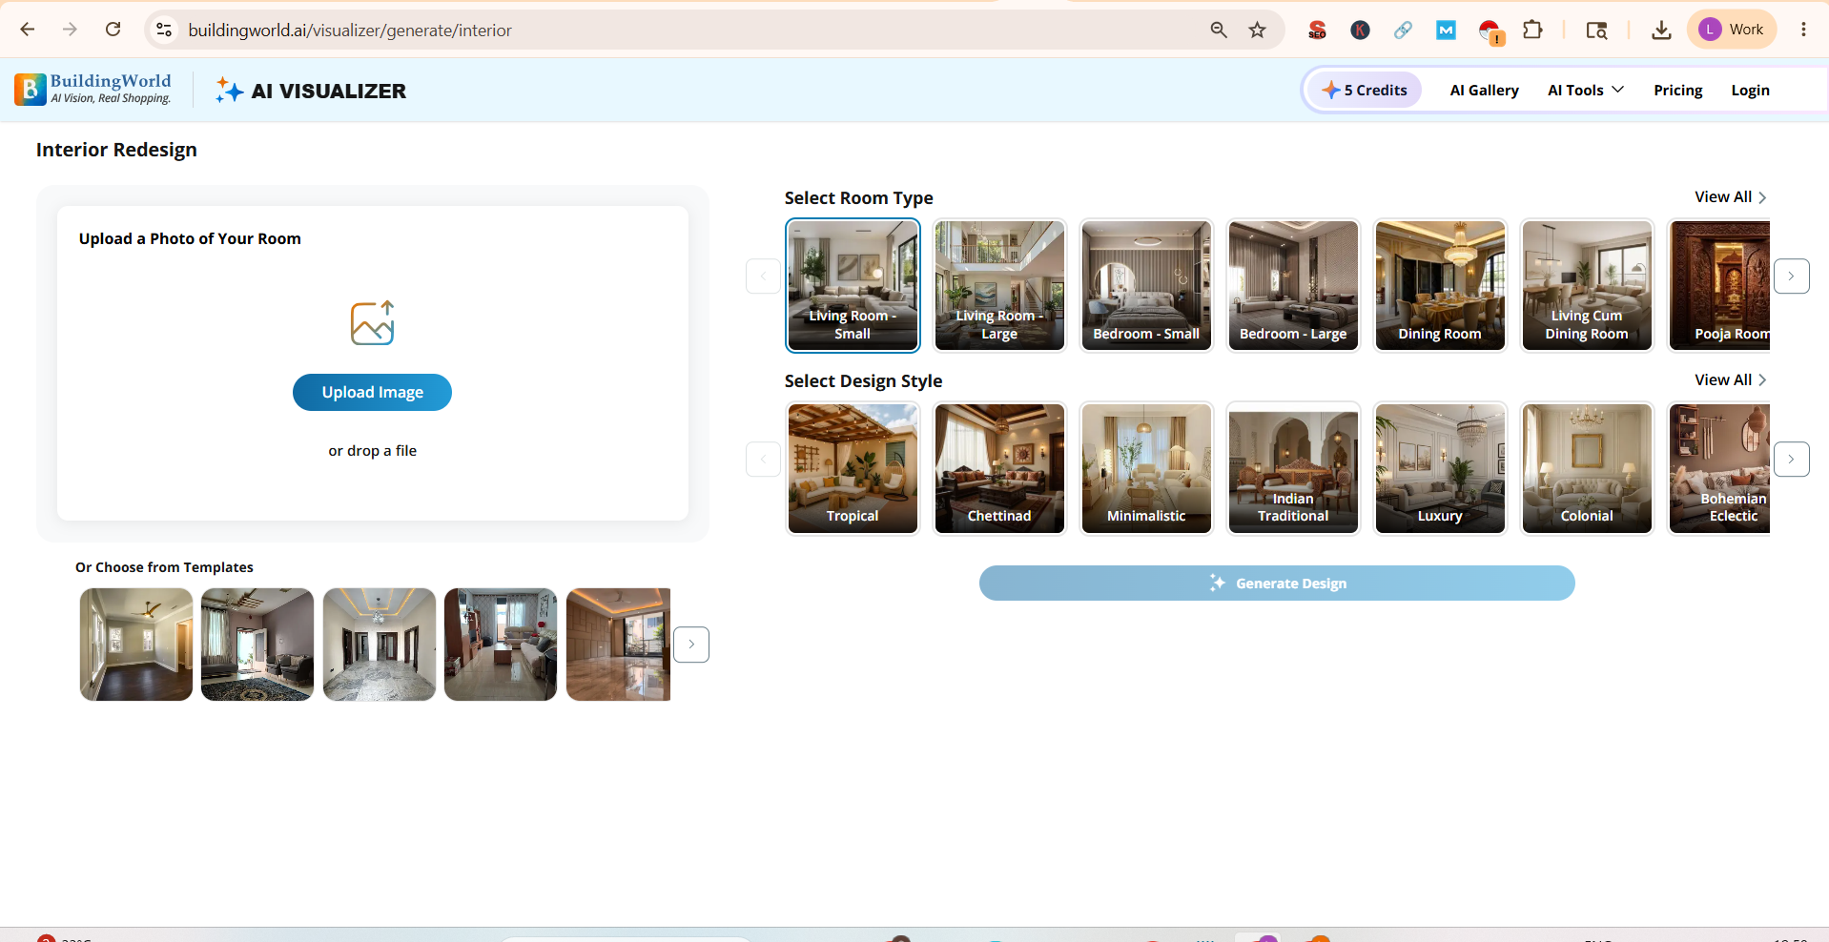
Task: Go forward in browser history
Action: (x=70, y=30)
